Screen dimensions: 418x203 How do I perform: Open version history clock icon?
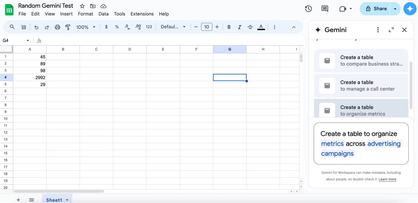308,9
